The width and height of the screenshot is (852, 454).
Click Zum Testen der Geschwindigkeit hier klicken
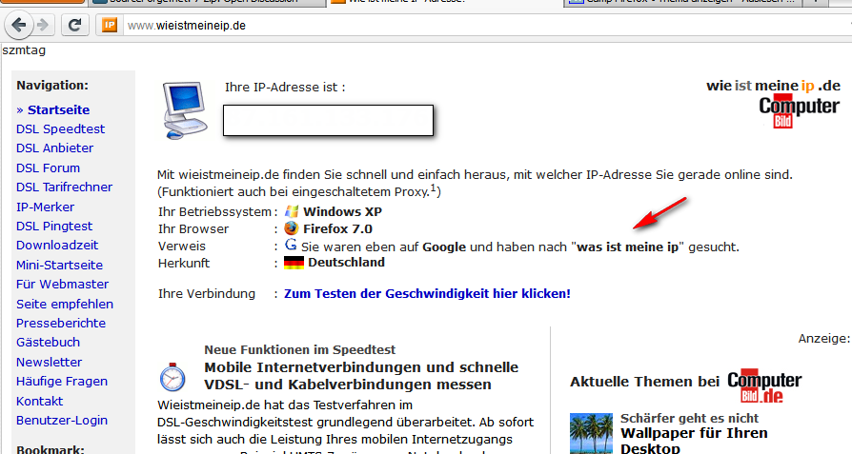click(427, 293)
